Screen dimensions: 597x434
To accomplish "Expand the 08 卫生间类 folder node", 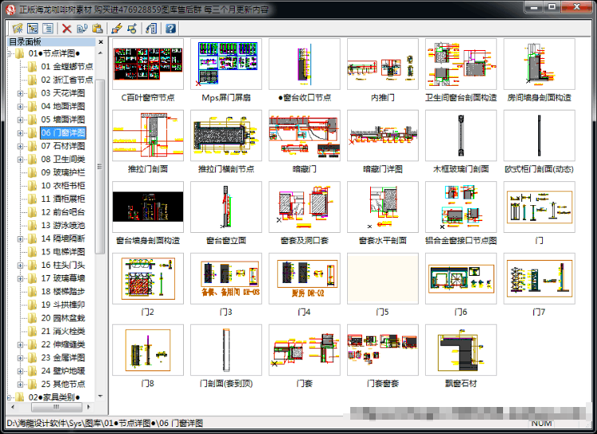I will [20, 159].
